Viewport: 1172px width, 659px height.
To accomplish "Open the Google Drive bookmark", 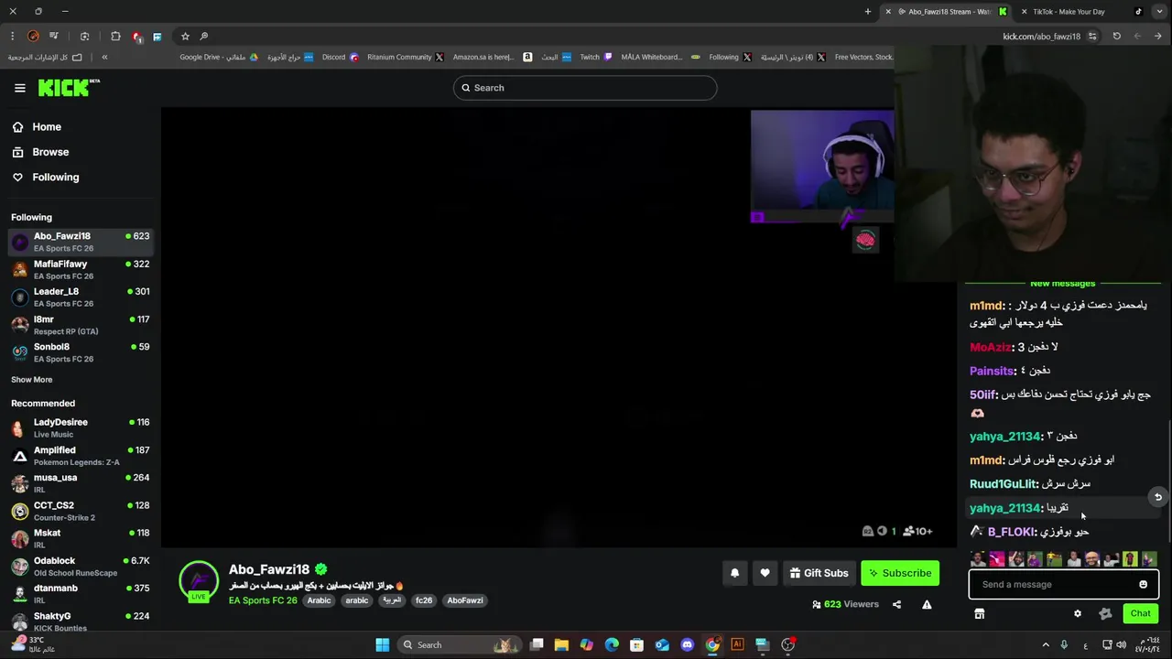I will point(219,57).
